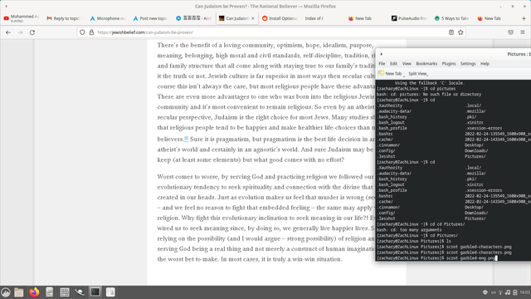Switch to the Microphone Arch forum tab
Viewport: 531px width, 299px height.
pyautogui.click(x=107, y=18)
